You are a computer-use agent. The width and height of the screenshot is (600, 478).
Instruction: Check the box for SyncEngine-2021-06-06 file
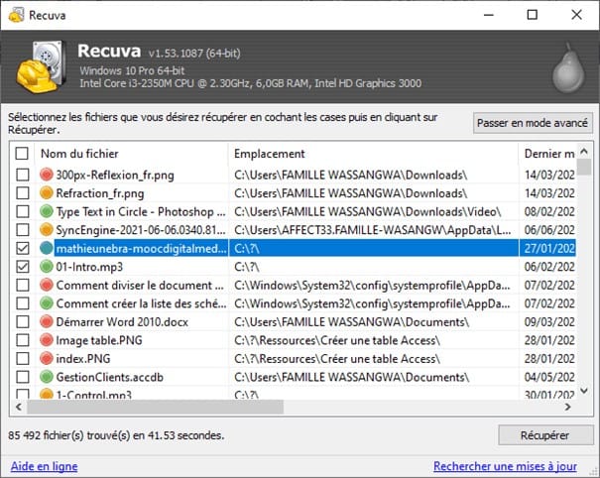(23, 230)
